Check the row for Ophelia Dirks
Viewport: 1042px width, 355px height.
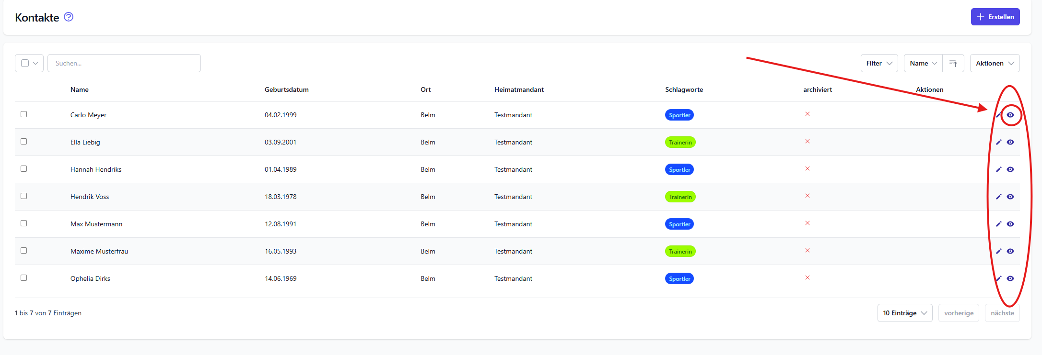pos(24,278)
